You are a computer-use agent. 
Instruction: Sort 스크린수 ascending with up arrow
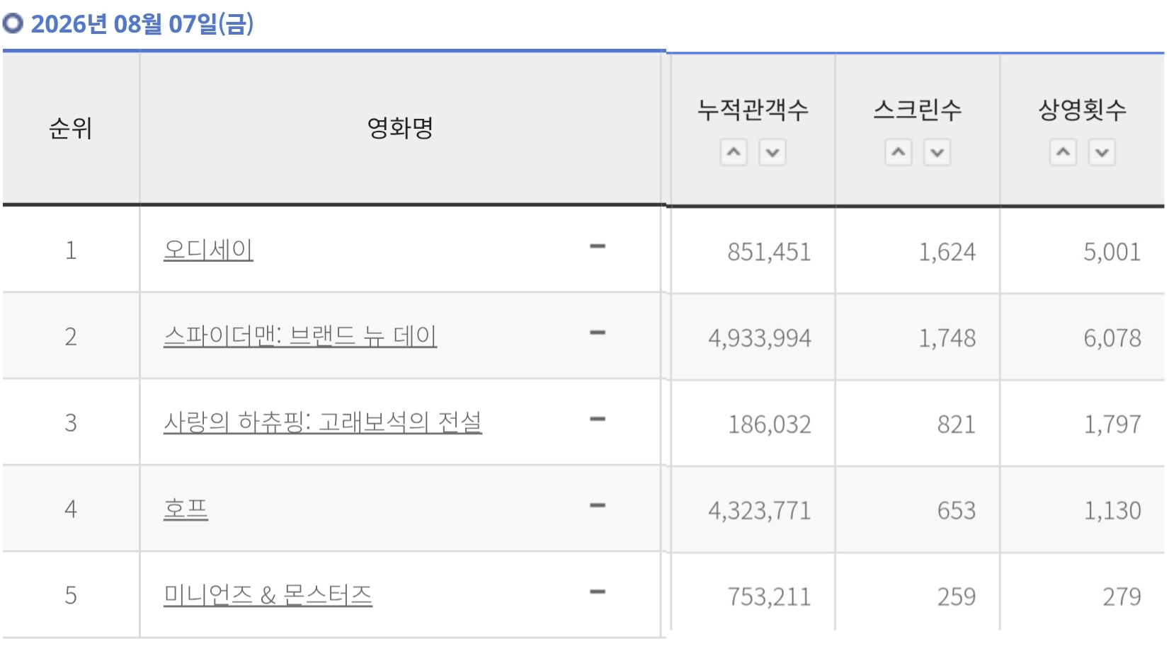(x=899, y=152)
